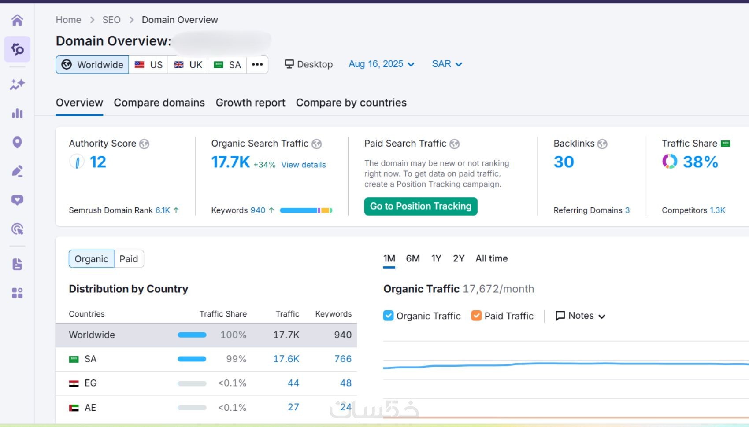Viewport: 749px width, 427px height.
Task: Click the AE traffic value 27
Action: point(293,408)
